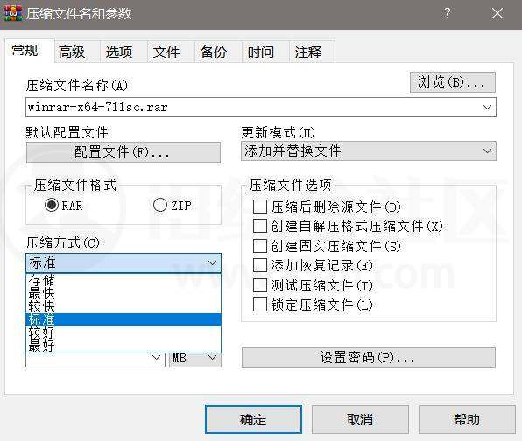This screenshot has height=441, width=522.
Task: Confirm with the 确定 button
Action: pos(253,420)
